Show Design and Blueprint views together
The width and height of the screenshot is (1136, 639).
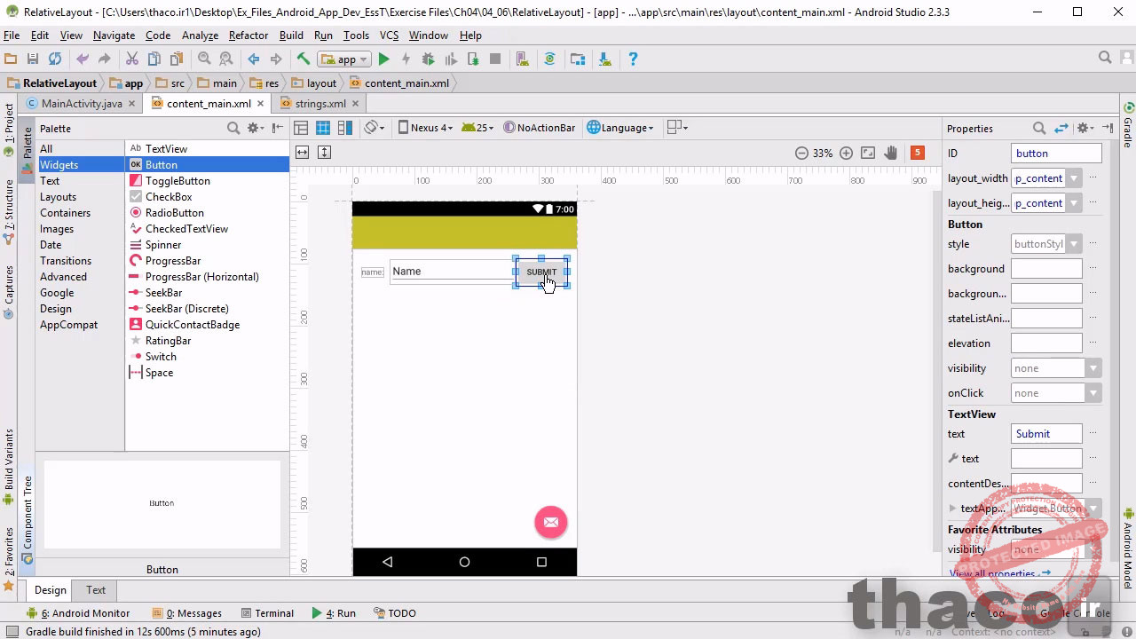click(x=343, y=128)
